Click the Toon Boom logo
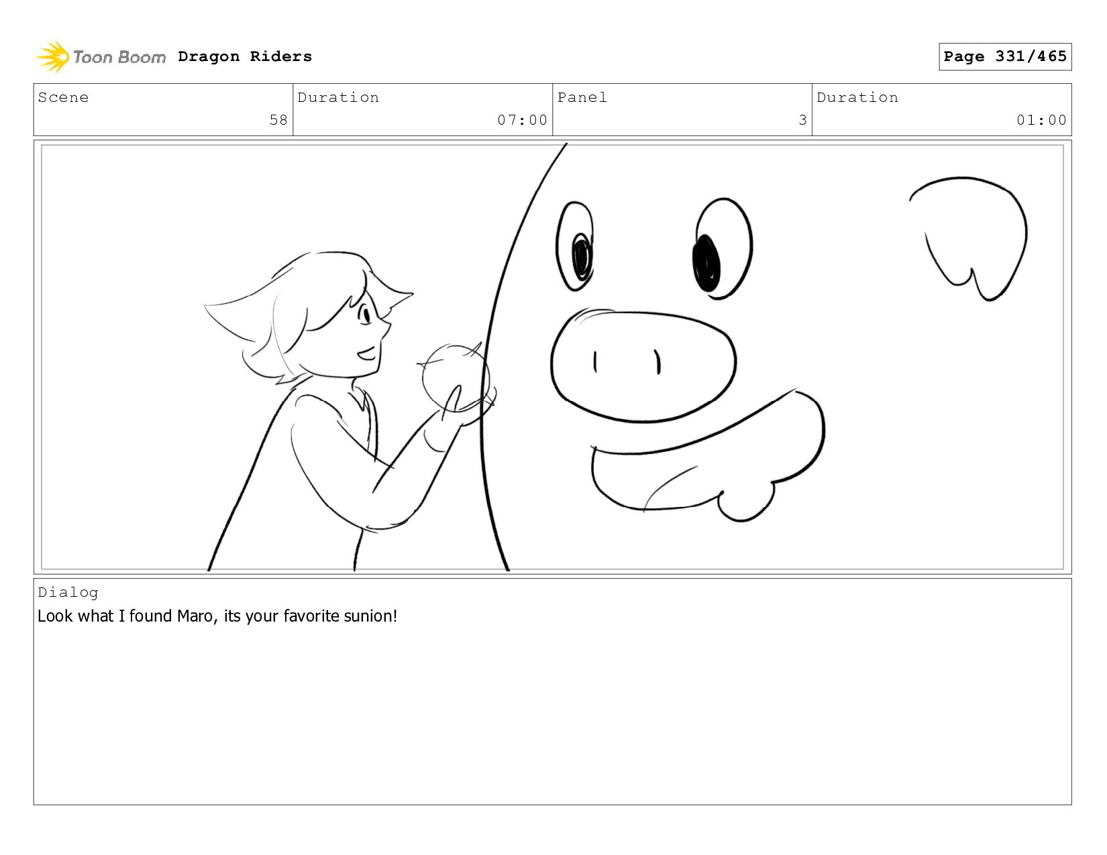Screen dimensions: 1107x855 point(101,57)
